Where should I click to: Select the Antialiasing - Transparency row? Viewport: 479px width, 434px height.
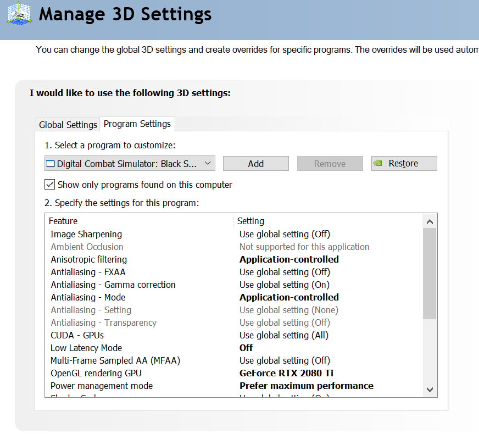pyautogui.click(x=104, y=322)
